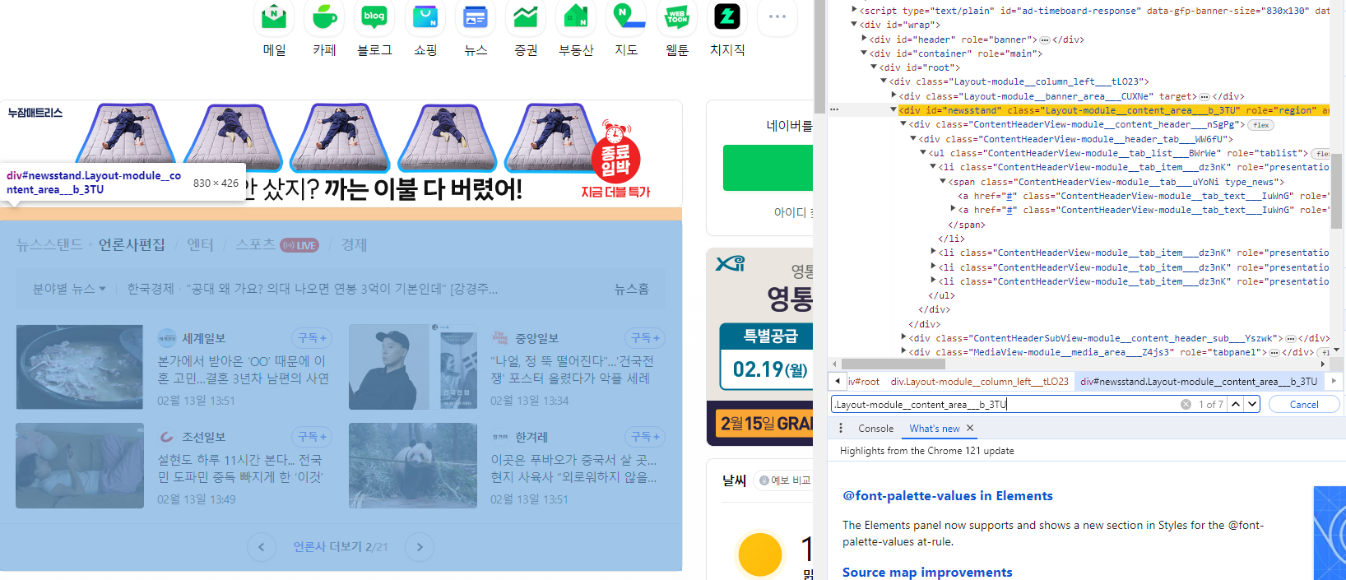Screen dimensions: 1346x580
Task: Open 언론사 더보기 link
Action: click(x=341, y=547)
